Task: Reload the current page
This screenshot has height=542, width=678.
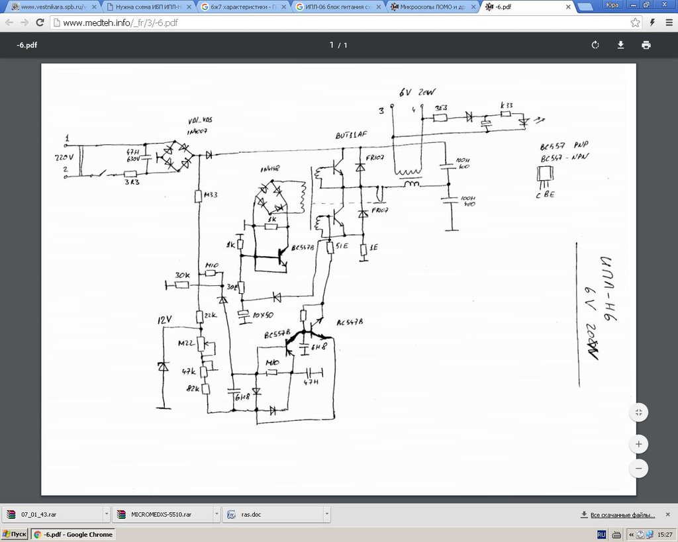Action: [x=40, y=23]
